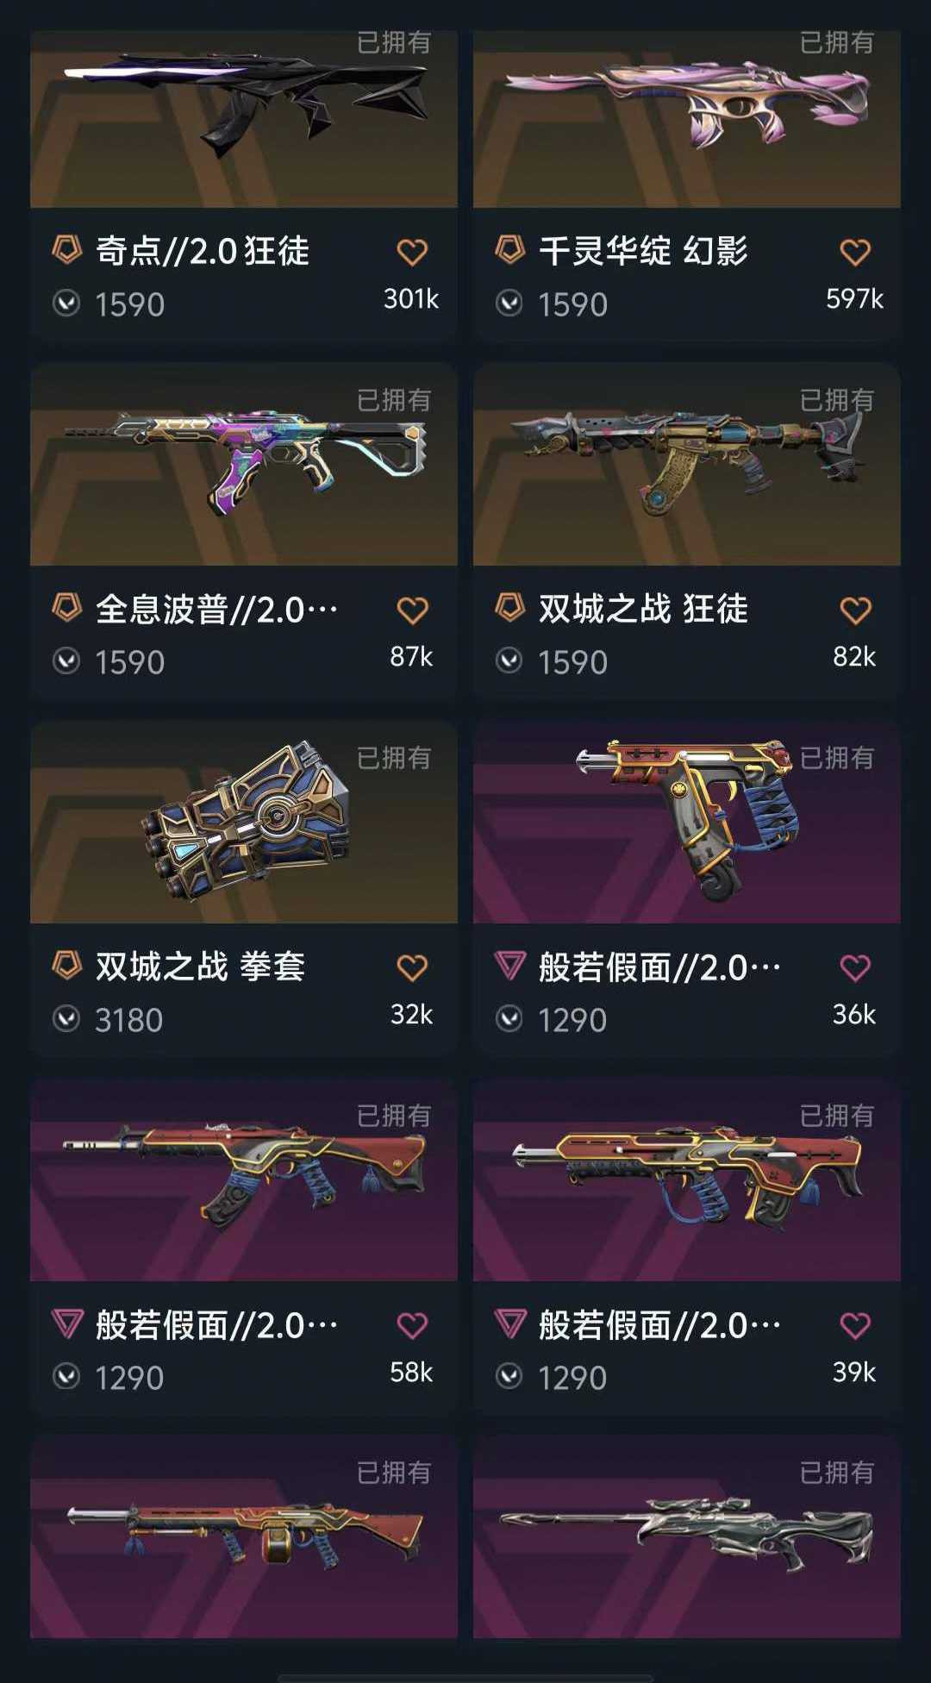Tap pink heart beside 39k likes
Image resolution: width=931 pixels, height=1683 pixels.
click(x=855, y=1326)
